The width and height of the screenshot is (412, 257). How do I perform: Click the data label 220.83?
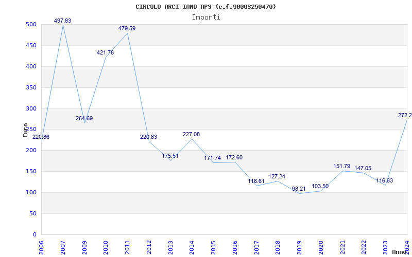pyautogui.click(x=148, y=137)
